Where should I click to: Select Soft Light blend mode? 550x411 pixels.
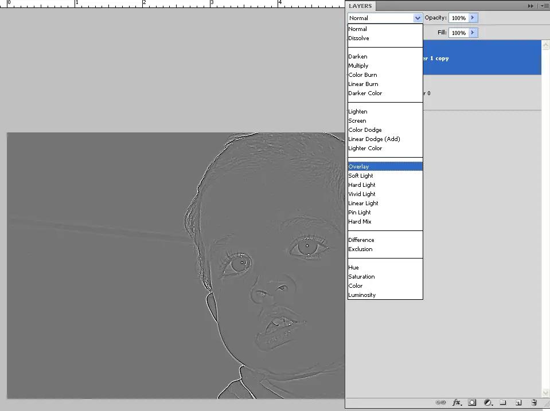tap(361, 176)
